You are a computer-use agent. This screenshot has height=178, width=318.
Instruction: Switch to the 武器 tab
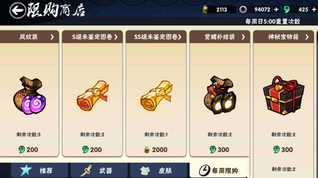pos(99,170)
